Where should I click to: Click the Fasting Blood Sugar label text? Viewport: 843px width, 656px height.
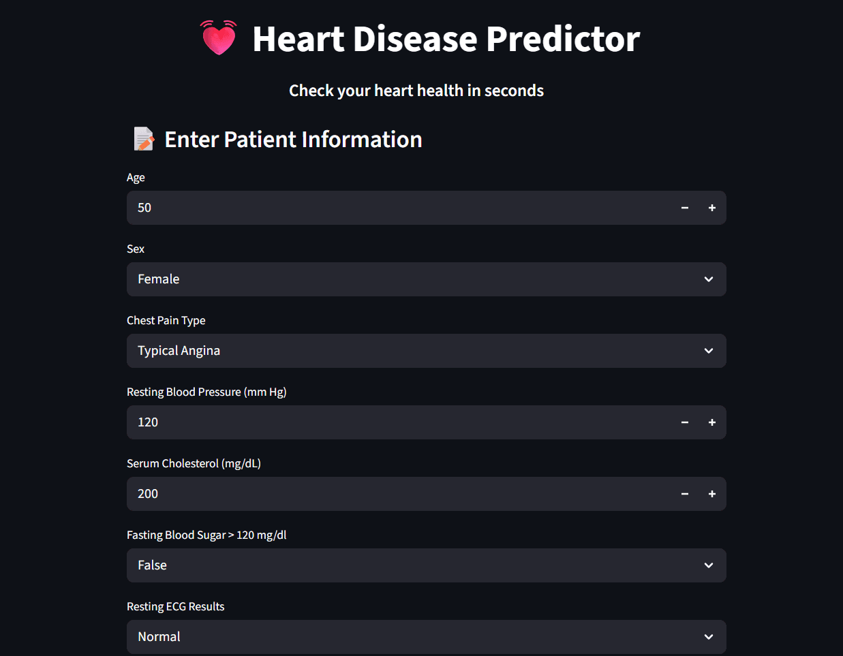pyautogui.click(x=206, y=535)
